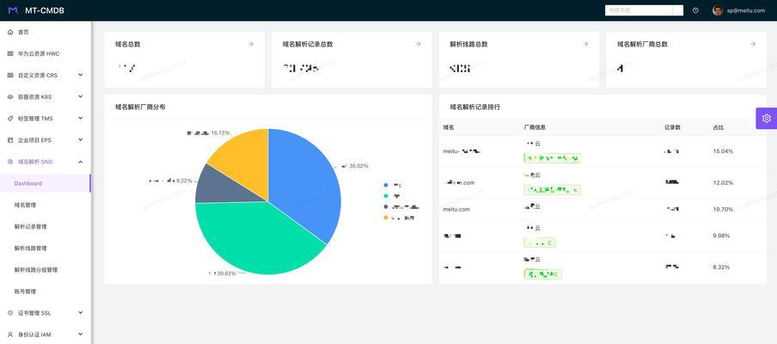Expand the 证书管理 SSL chevron
This screenshot has height=344, width=777.
pos(80,313)
